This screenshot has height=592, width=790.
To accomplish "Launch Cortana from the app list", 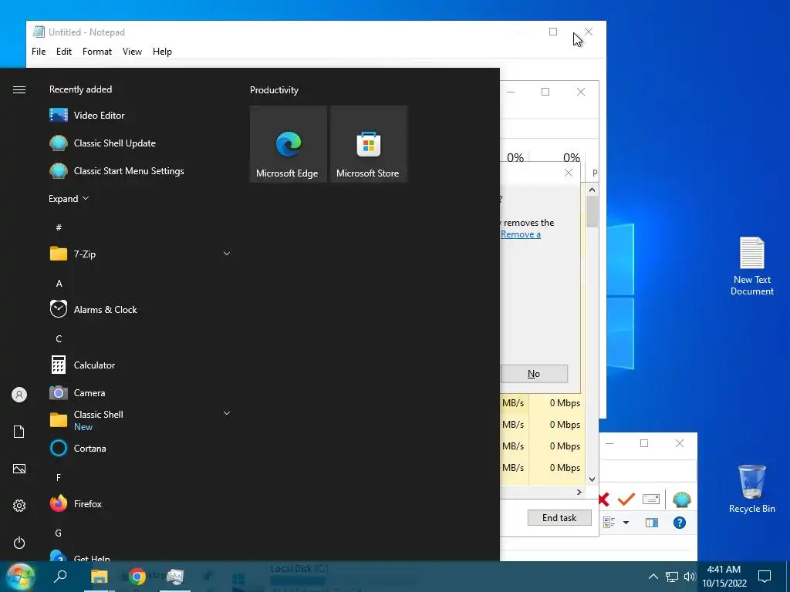I will click(x=78, y=448).
